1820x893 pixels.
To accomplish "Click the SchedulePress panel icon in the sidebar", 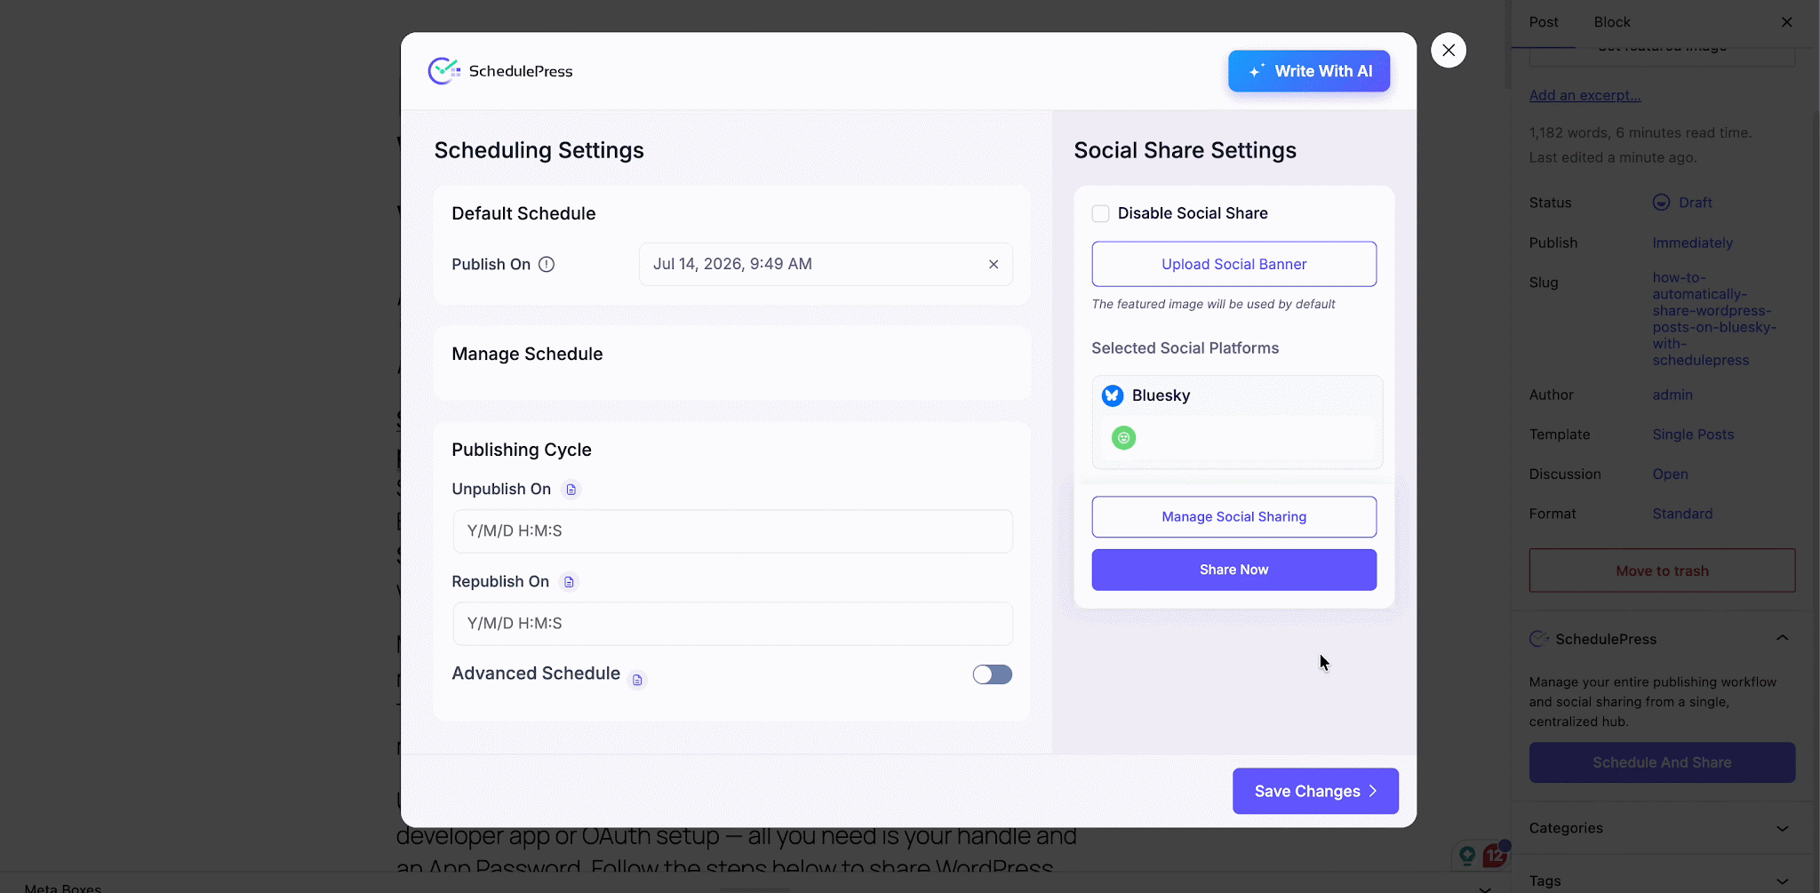I will [1538, 639].
